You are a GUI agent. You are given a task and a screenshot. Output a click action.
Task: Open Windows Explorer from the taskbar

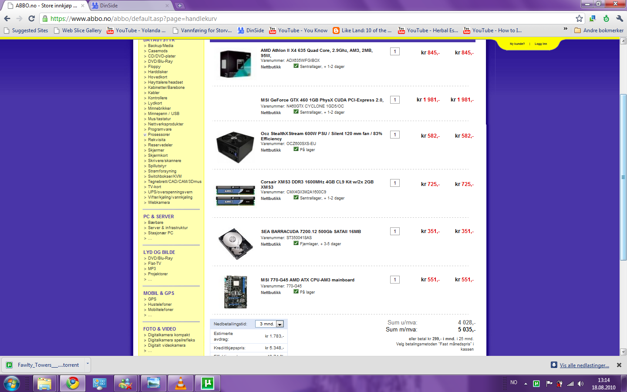point(44,383)
